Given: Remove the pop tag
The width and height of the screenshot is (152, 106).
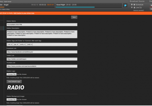Looking at the screenshot, I should point(17,44).
